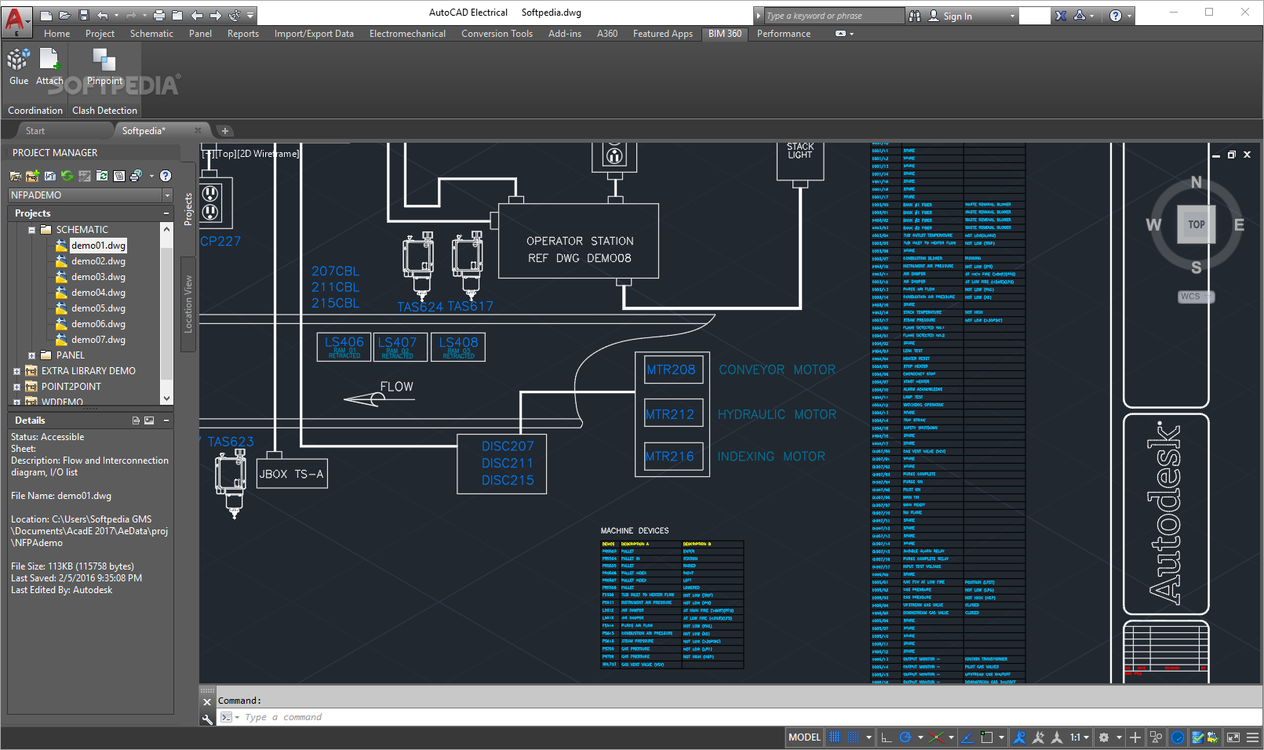Toggle drawing grid display in the status bar
The image size is (1264, 750).
[x=835, y=737]
